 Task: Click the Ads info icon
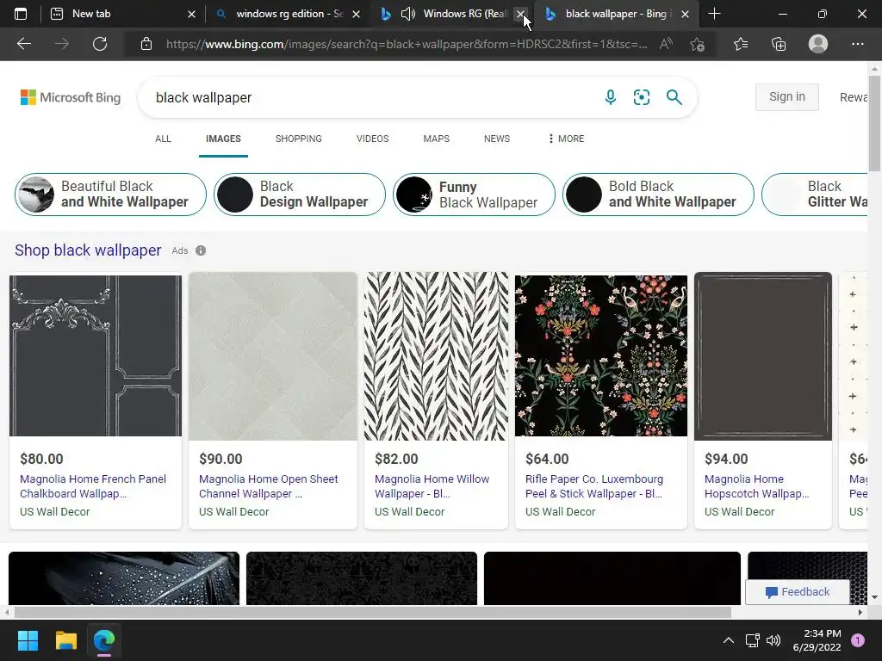[201, 250]
